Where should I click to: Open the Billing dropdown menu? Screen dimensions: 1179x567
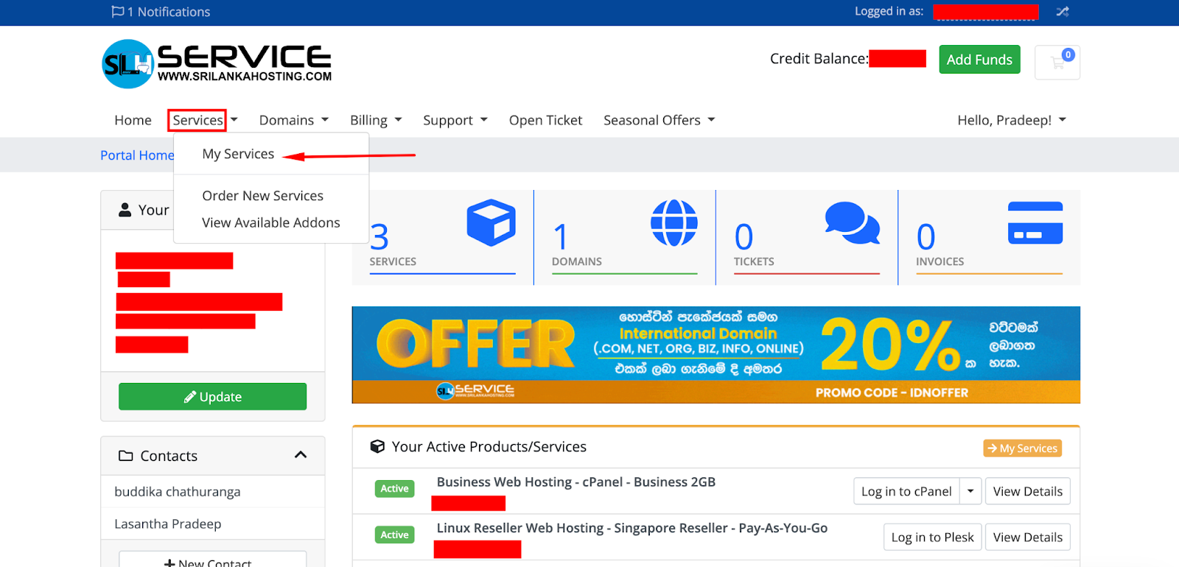(x=376, y=120)
